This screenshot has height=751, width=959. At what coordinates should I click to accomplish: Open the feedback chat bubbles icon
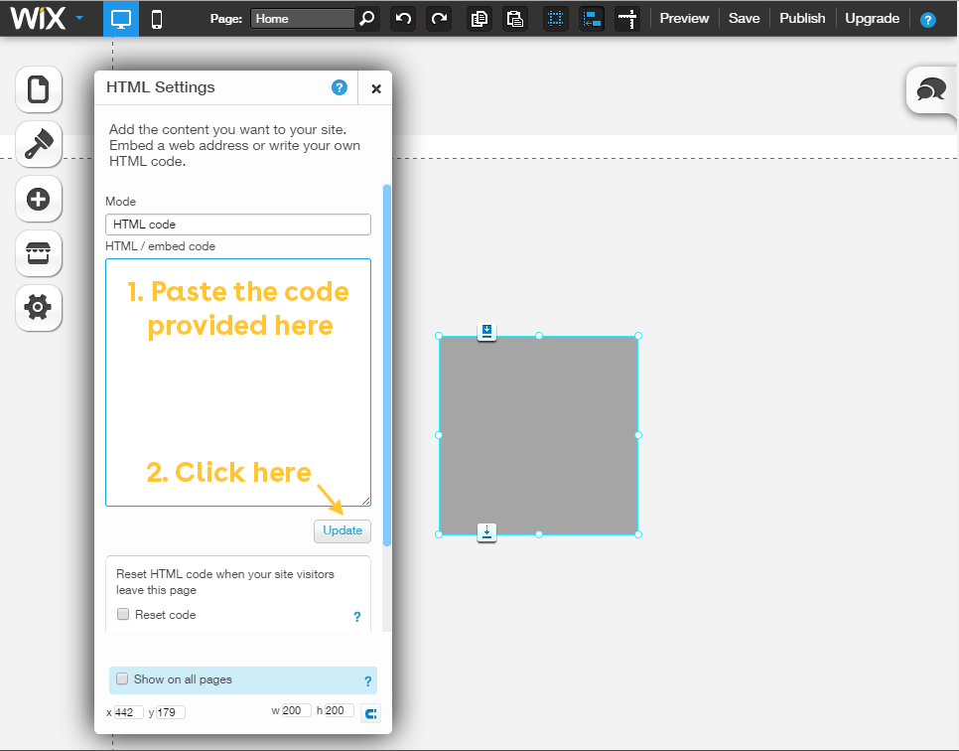[931, 90]
